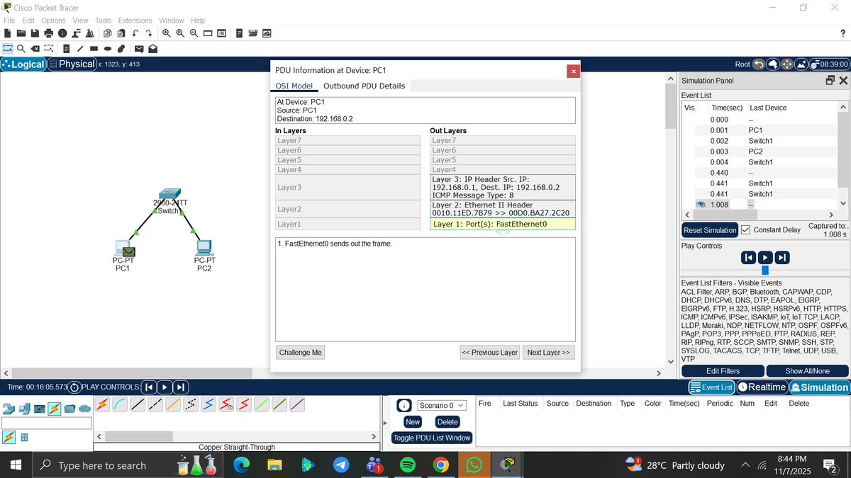Choose the Console light-blue curved cable

120,405
